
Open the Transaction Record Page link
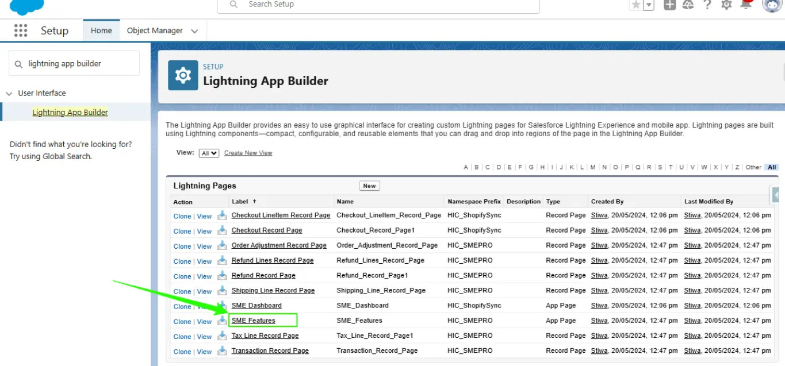pos(270,350)
